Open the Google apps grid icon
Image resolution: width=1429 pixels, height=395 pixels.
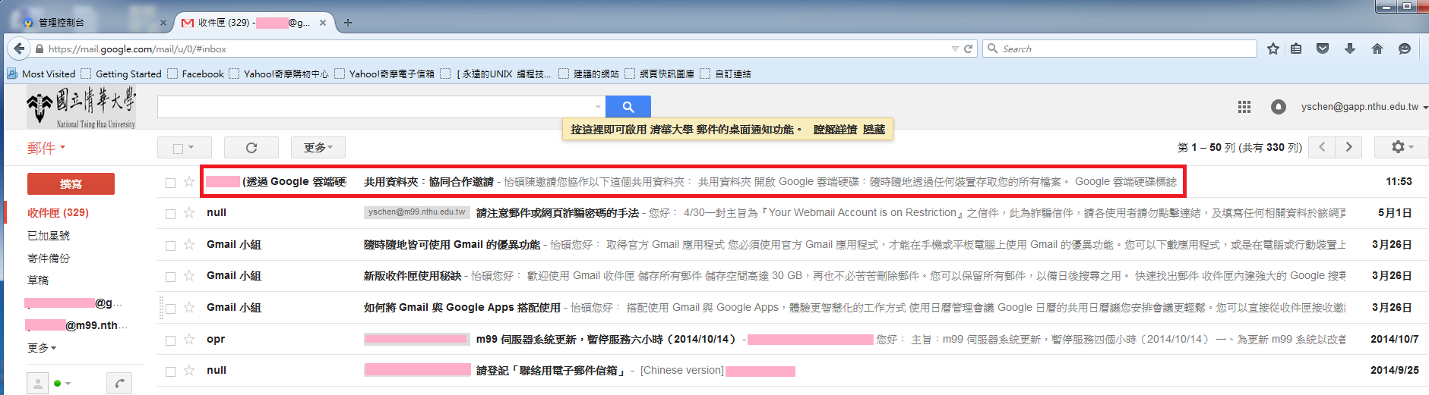[x=1244, y=107]
